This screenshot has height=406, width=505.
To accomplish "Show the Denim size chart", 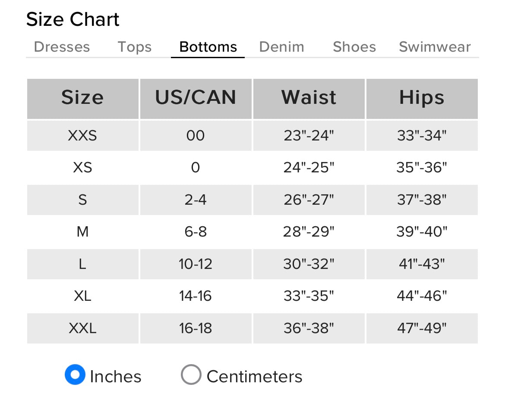I will [x=281, y=47].
